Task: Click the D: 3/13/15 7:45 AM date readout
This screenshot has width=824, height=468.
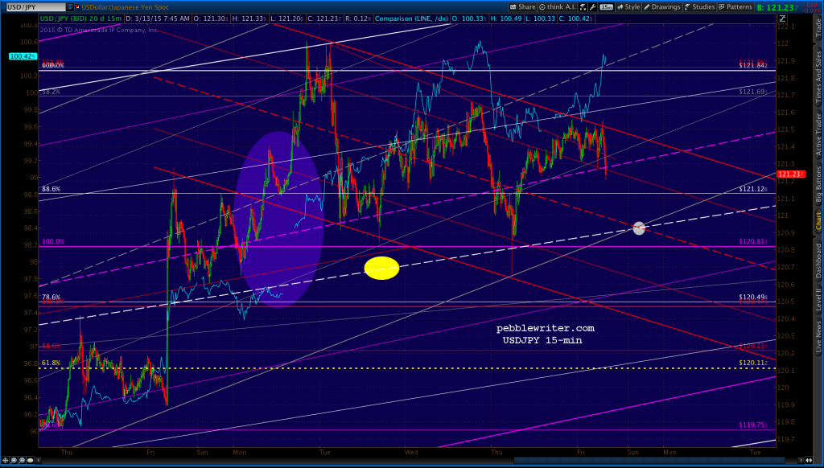Action: [x=159, y=19]
